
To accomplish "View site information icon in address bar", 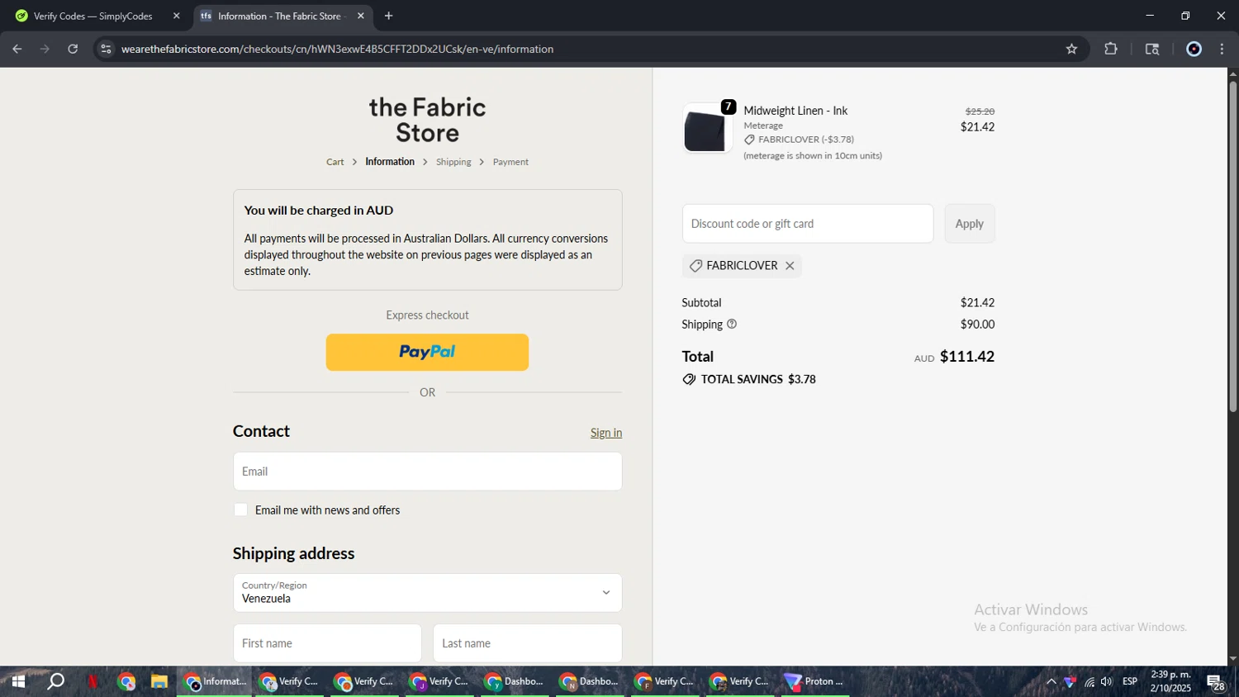I will pyautogui.click(x=106, y=49).
